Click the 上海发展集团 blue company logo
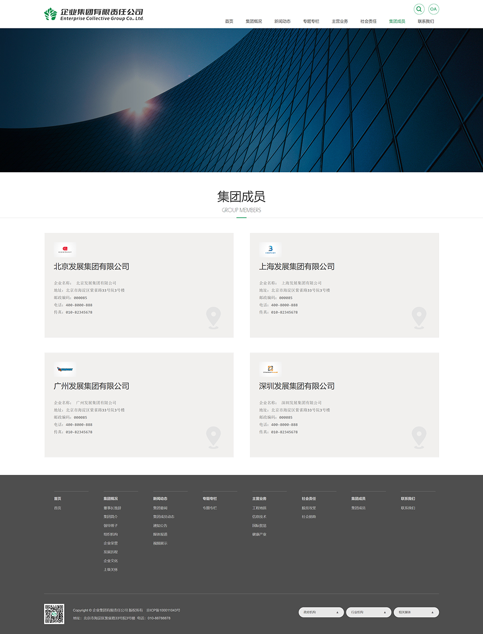The image size is (483, 634). pos(270,249)
